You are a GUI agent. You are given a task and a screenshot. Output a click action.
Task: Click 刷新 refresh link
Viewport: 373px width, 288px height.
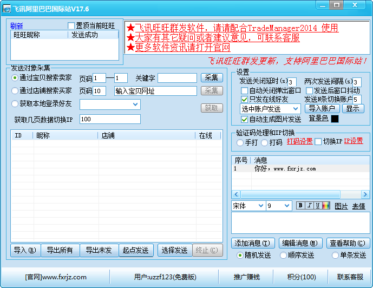(x=17, y=25)
